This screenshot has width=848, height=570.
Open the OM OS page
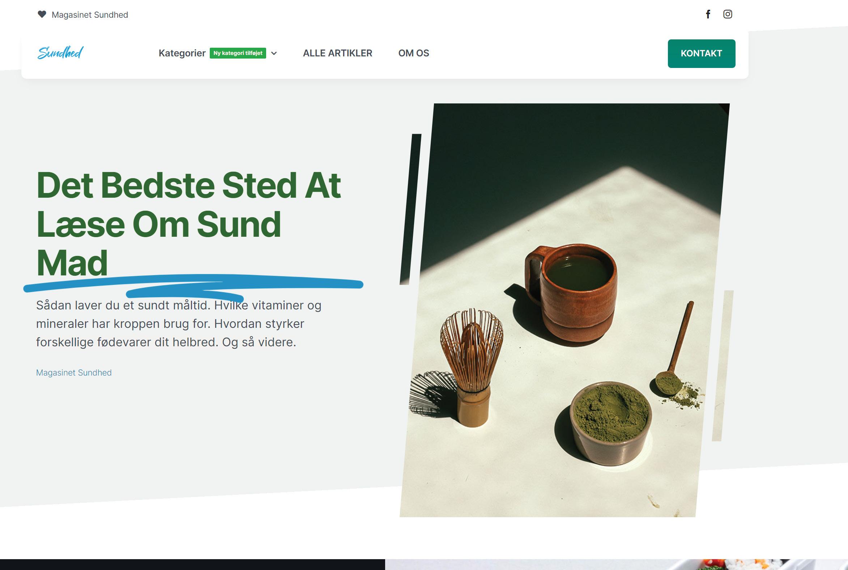pyautogui.click(x=413, y=53)
